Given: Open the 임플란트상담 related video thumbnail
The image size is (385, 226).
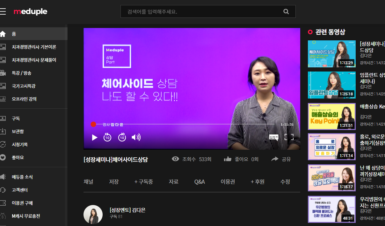Looking at the screenshot, I should pyautogui.click(x=332, y=85).
